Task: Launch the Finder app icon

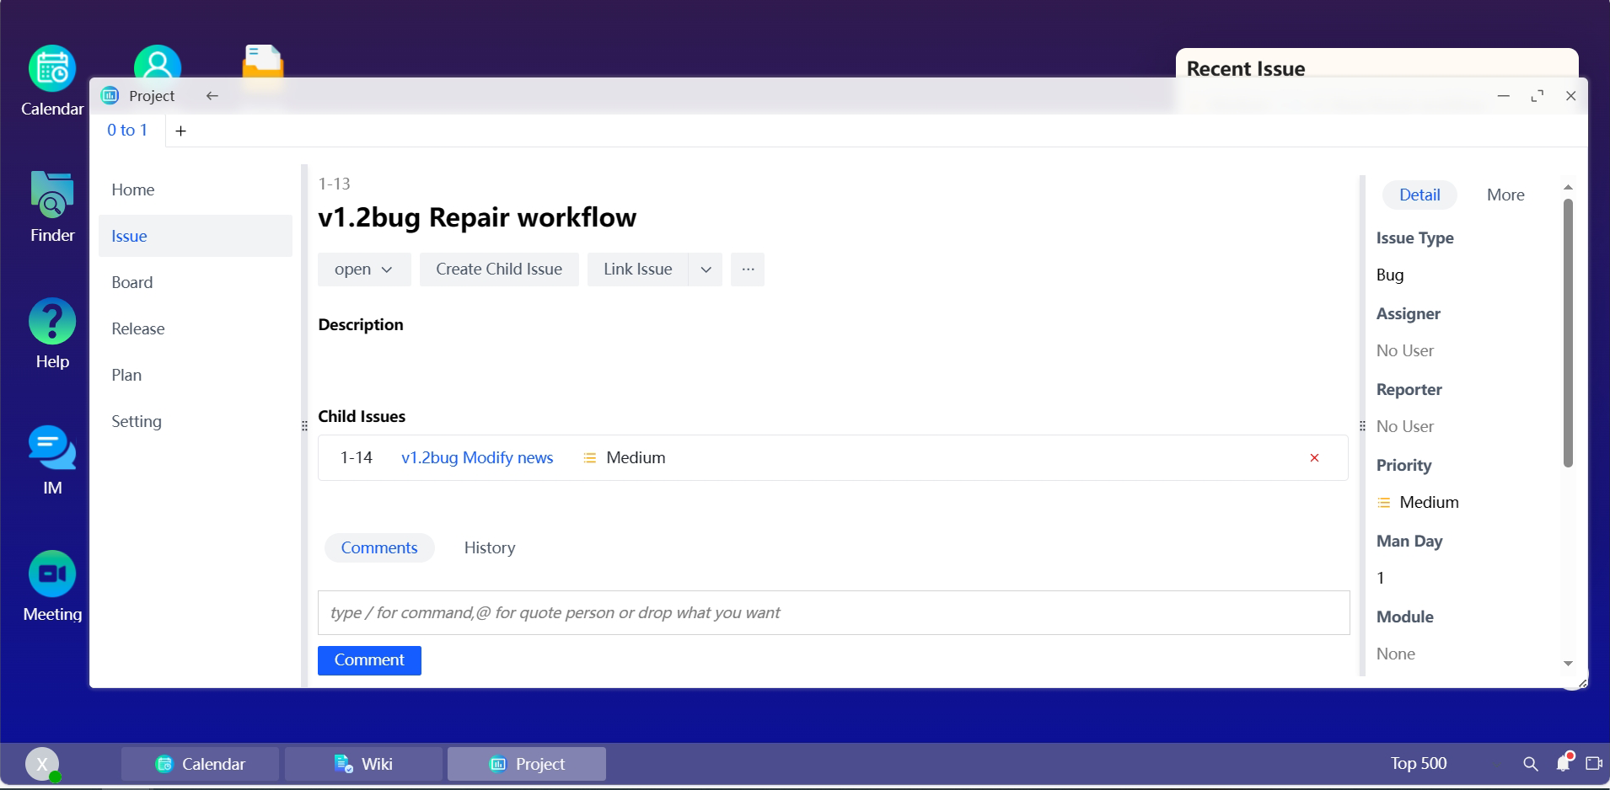Action: [52, 196]
